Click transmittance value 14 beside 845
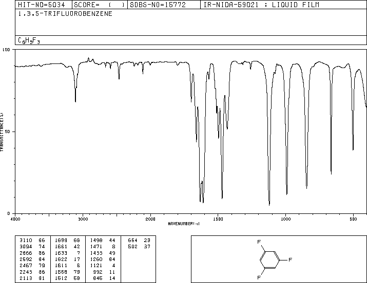Viewport: 367px width, 283px height. (112, 278)
